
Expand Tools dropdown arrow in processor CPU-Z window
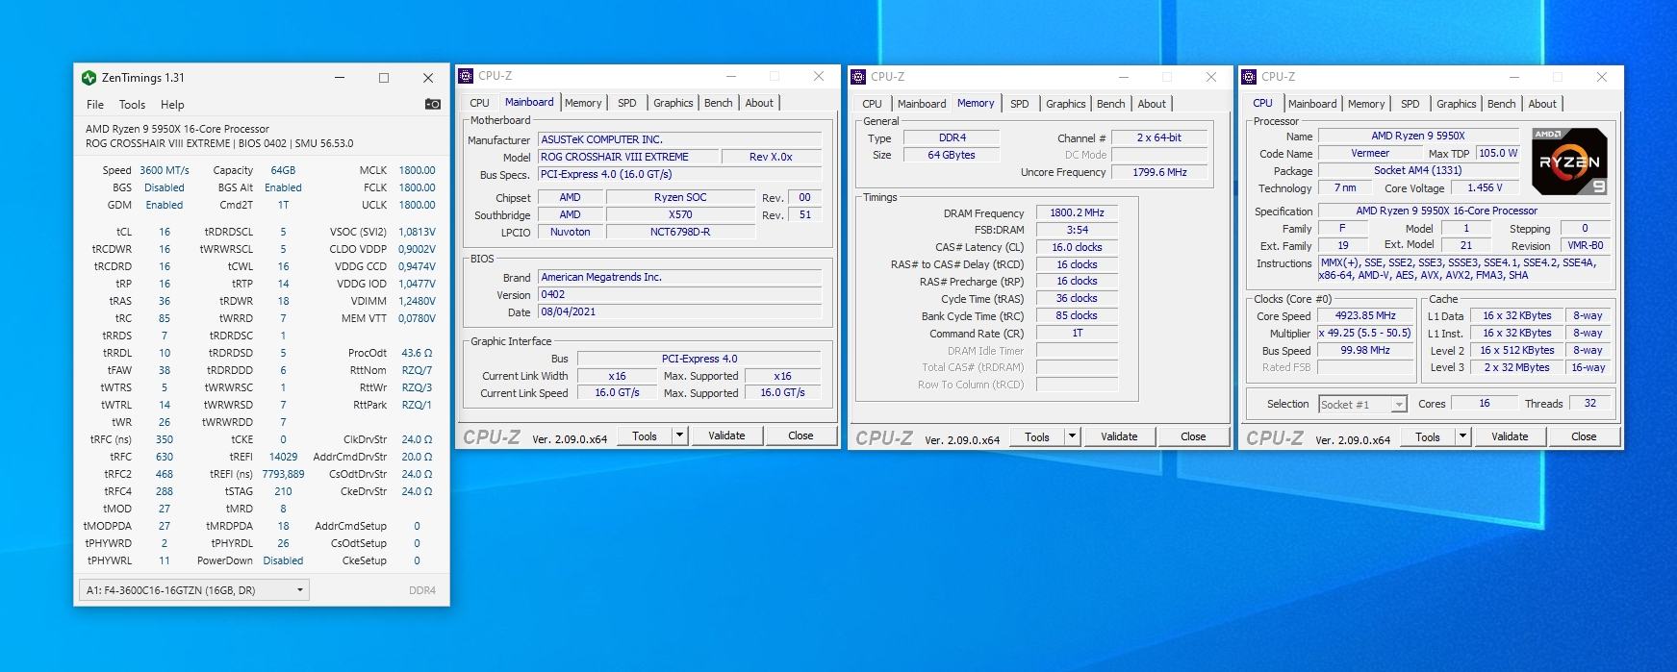pyautogui.click(x=1462, y=436)
